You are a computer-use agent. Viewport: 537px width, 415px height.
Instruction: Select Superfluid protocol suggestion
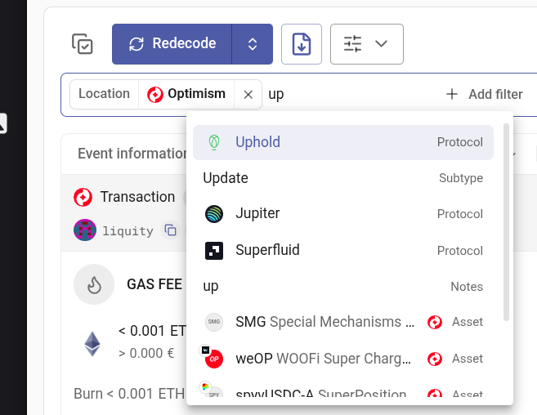(343, 250)
